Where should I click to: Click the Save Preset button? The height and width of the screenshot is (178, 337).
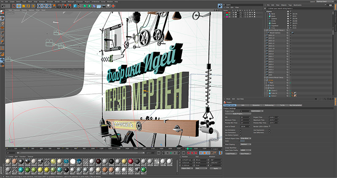point(245,154)
